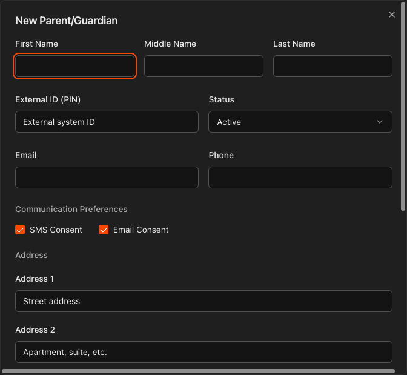Click the Email input field
Viewport: 407px width, 375px height.
[107, 178]
